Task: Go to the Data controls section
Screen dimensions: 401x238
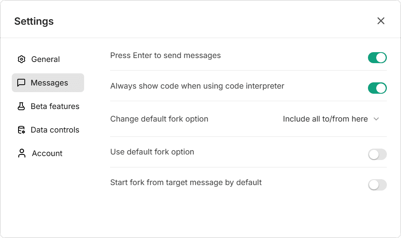Action: click(x=55, y=130)
